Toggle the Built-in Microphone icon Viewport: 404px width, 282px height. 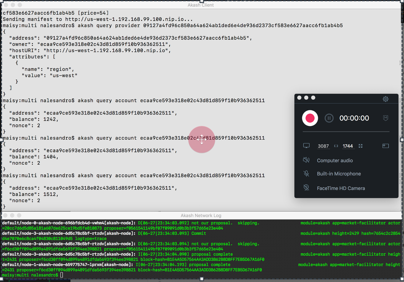(x=306, y=173)
